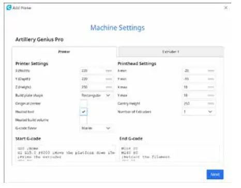The image size is (241, 188).
Task: Click the Artillery Genius Pro printer name
Action: point(39,39)
